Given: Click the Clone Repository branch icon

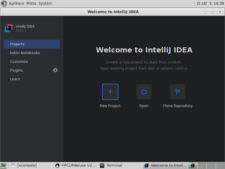Looking at the screenshot, I should pyautogui.click(x=178, y=92).
